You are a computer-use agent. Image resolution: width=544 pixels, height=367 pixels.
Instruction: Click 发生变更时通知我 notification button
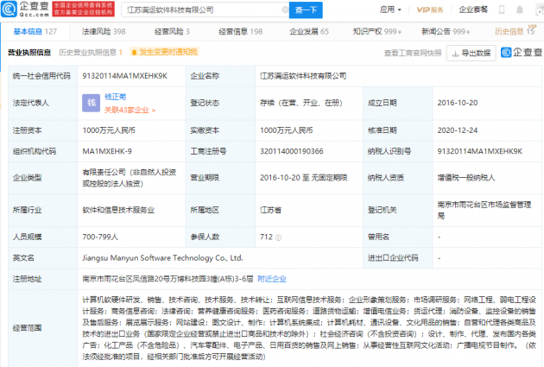[164, 52]
